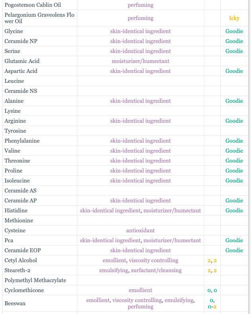
Task: Open the Aspartic Acid ingredient link
Action: 21,71
